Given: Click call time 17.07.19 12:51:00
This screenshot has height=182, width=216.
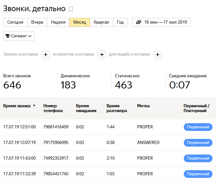Looking at the screenshot, I should coord(19,127).
